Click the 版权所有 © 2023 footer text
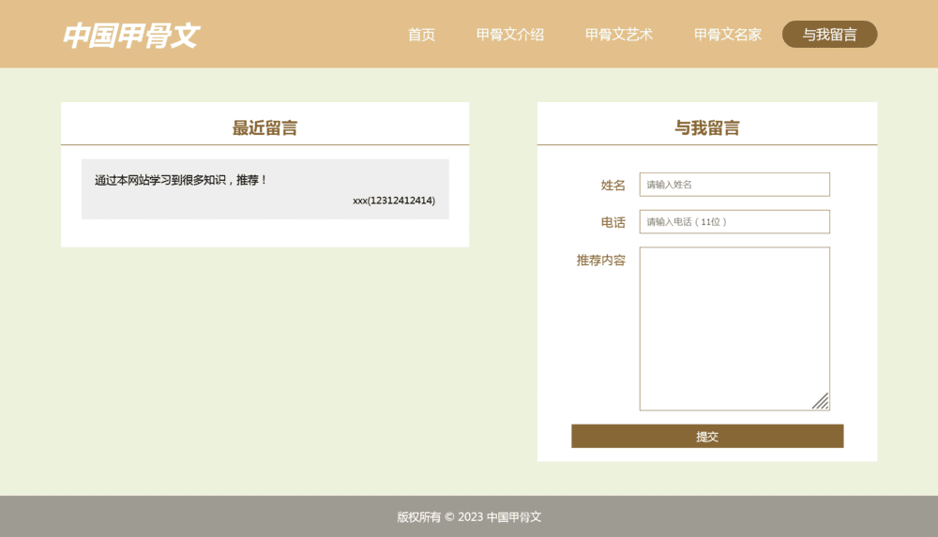 [439, 517]
